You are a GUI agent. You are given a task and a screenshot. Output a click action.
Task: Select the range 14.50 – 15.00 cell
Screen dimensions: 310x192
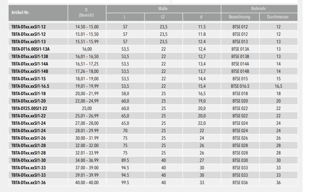tap(87, 27)
